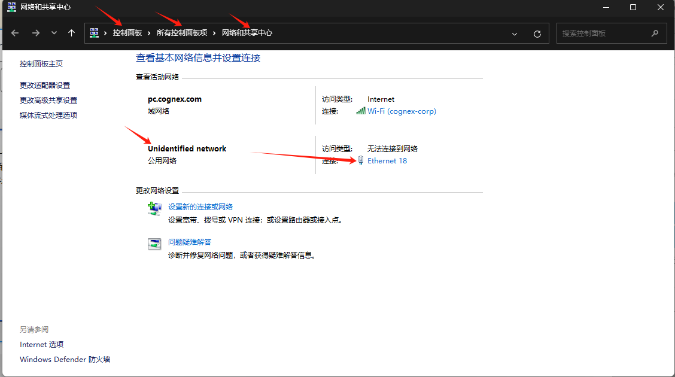Open 媒体流式处理选项 link

(x=48, y=115)
